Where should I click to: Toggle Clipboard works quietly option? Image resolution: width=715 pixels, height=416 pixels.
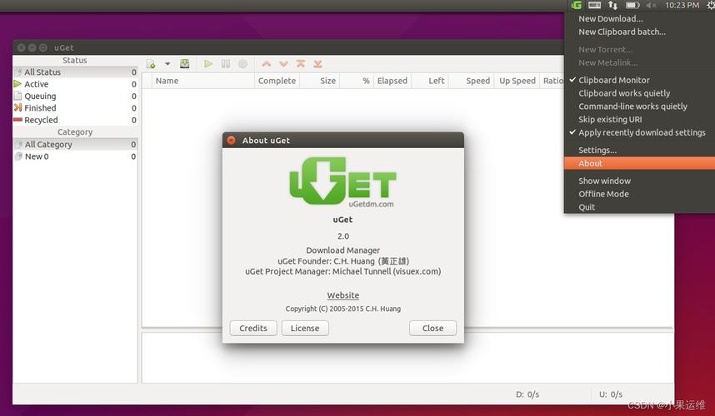coord(639,93)
